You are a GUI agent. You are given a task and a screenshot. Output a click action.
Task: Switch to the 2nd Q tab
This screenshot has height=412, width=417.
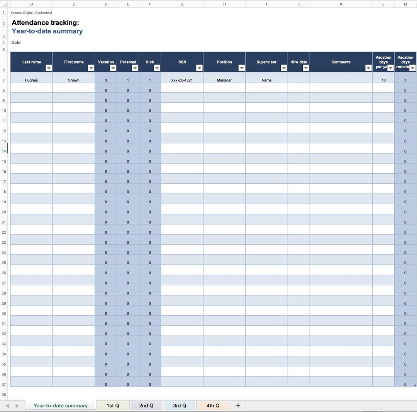(146, 405)
